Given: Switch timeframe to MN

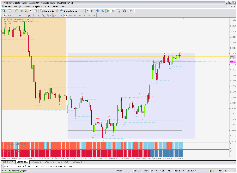Looking at the screenshot, I should [x=94, y=15].
